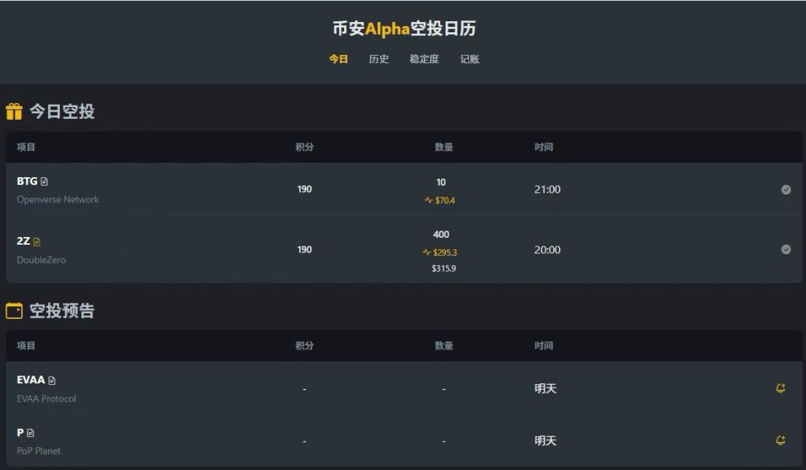Viewport: 806px width, 470px height.
Task: Open the DoubleZero project entry
Action: click(x=41, y=260)
